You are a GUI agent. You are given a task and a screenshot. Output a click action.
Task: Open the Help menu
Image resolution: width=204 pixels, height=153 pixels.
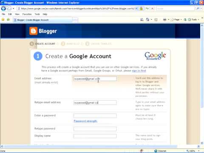click(45, 14)
